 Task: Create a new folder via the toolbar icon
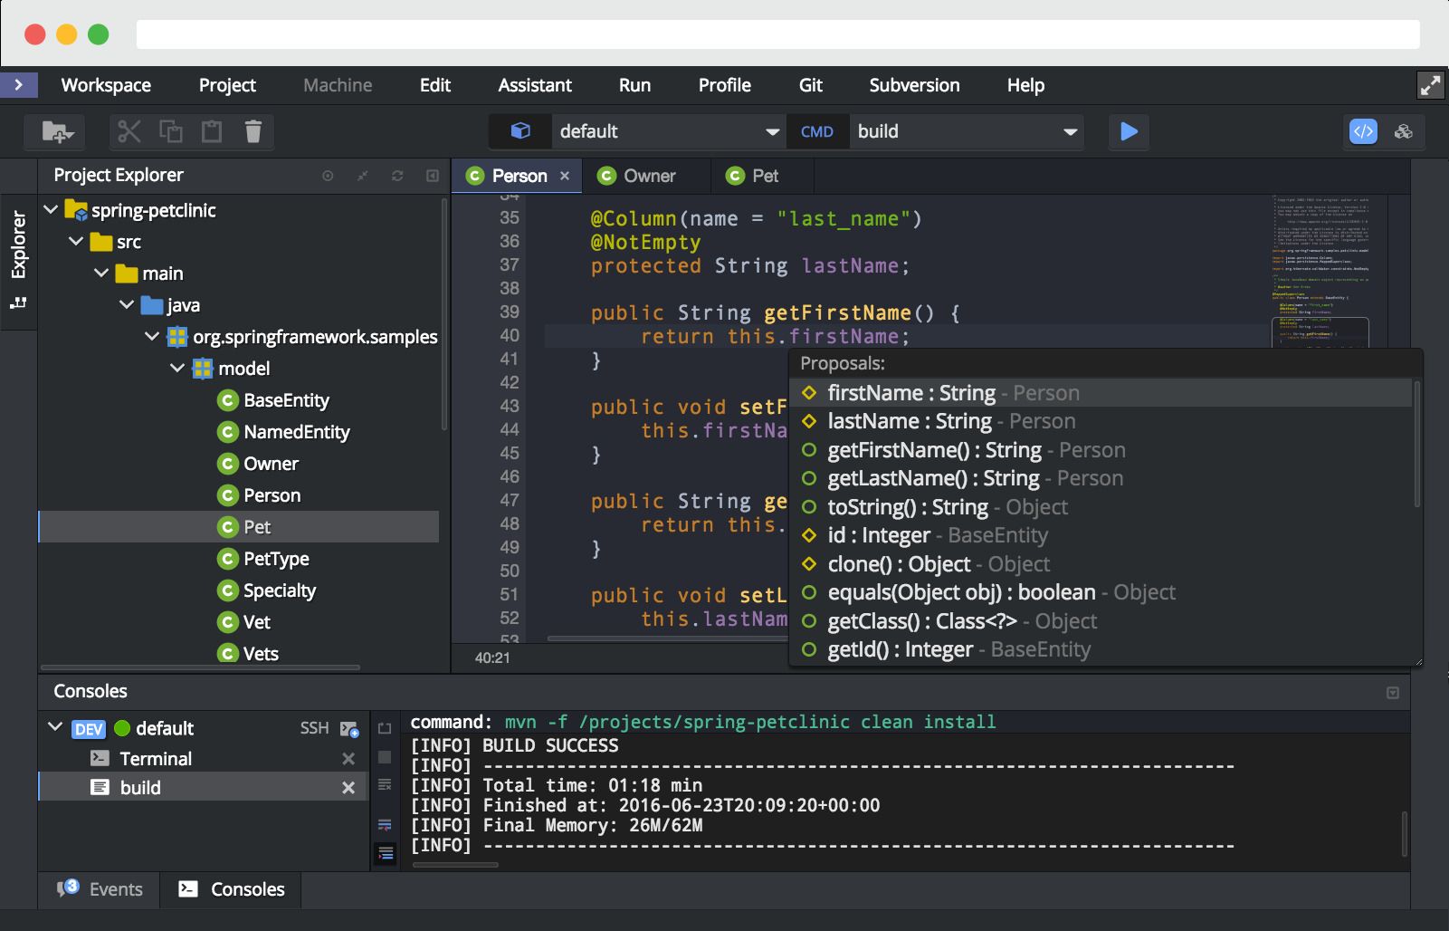point(58,131)
